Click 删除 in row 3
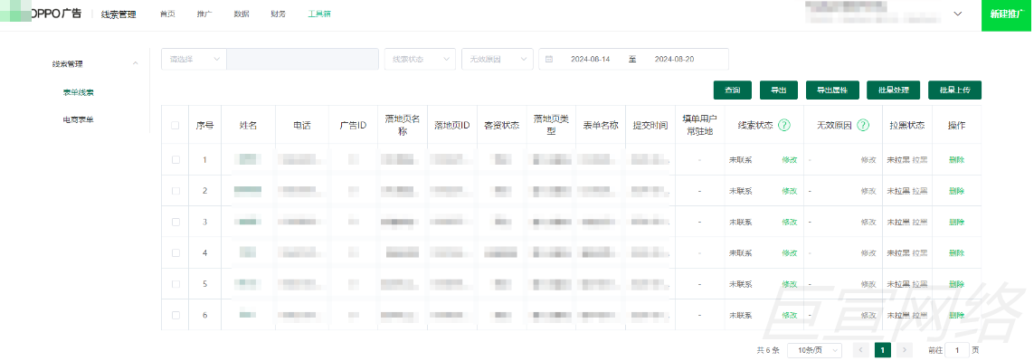Screen dimensions: 1034x361 956,222
